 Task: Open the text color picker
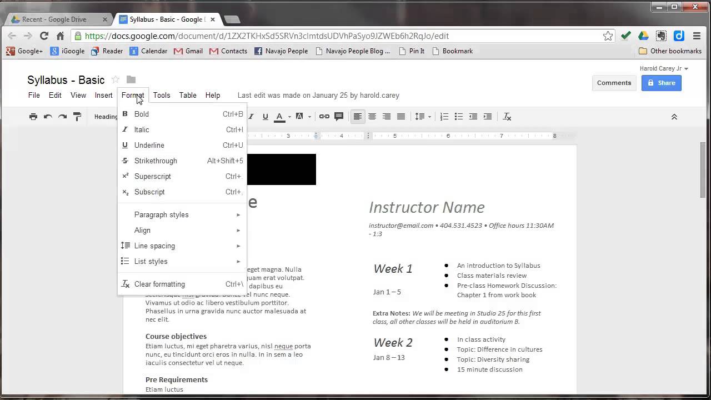(282, 117)
